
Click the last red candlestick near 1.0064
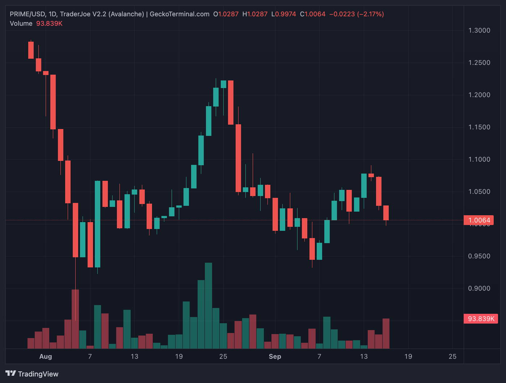click(x=386, y=213)
